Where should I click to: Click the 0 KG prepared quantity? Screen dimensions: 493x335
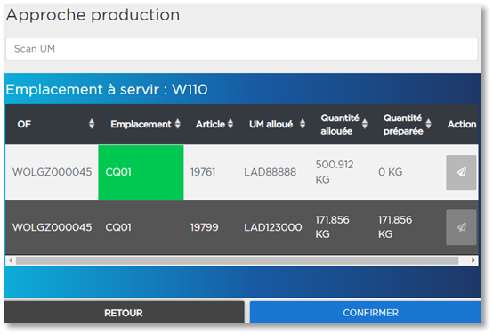tap(390, 172)
